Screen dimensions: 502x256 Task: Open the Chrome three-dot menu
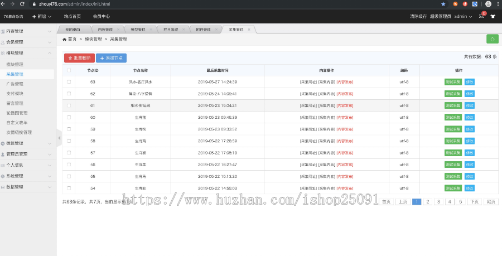tap(499, 4)
